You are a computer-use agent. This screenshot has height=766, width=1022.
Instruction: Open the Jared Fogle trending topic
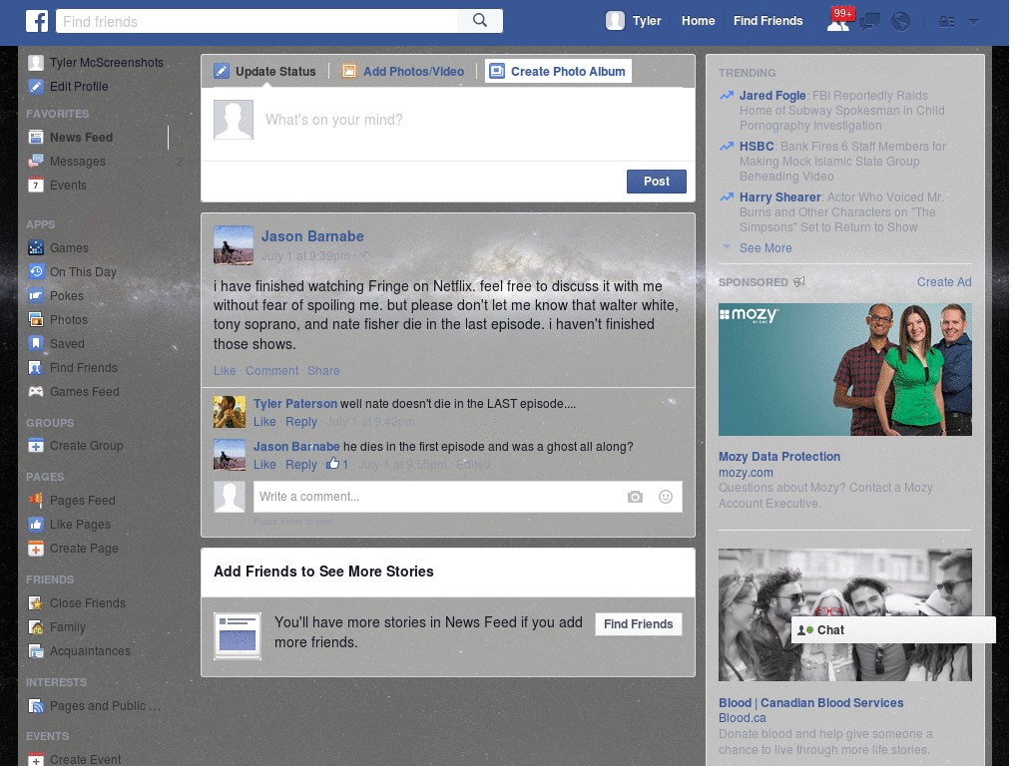coord(772,95)
